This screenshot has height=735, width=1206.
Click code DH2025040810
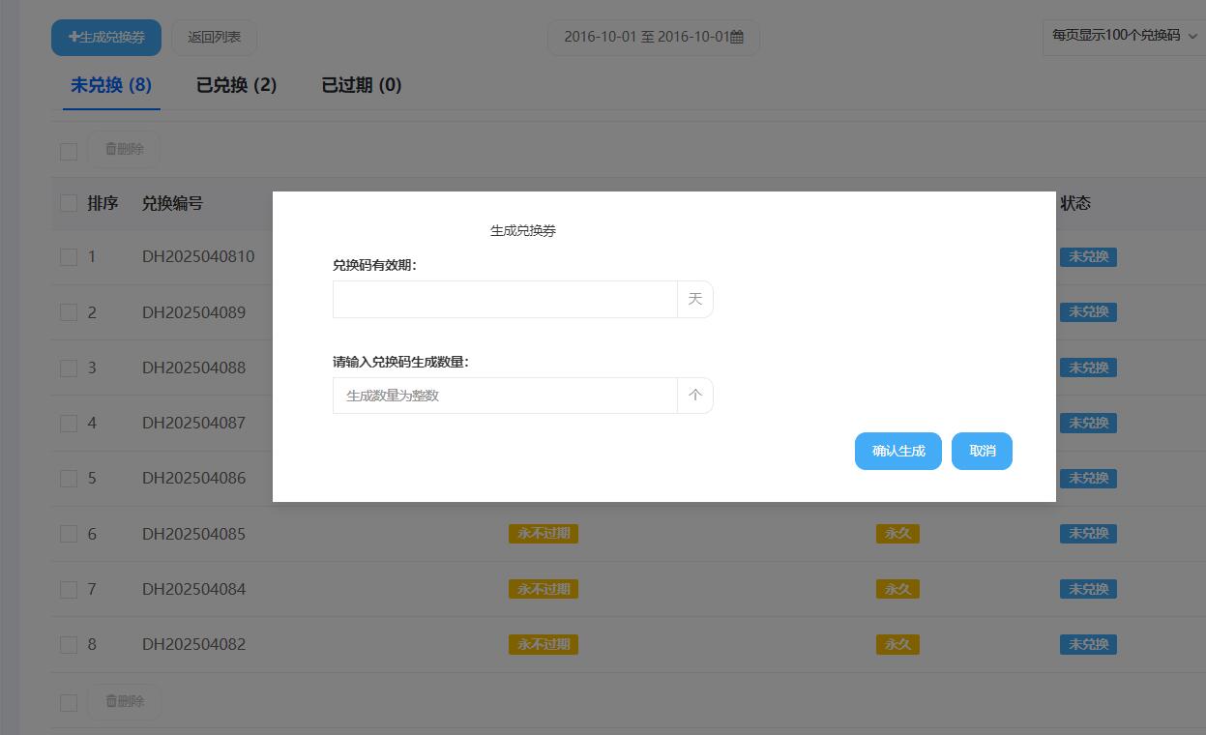click(x=198, y=256)
